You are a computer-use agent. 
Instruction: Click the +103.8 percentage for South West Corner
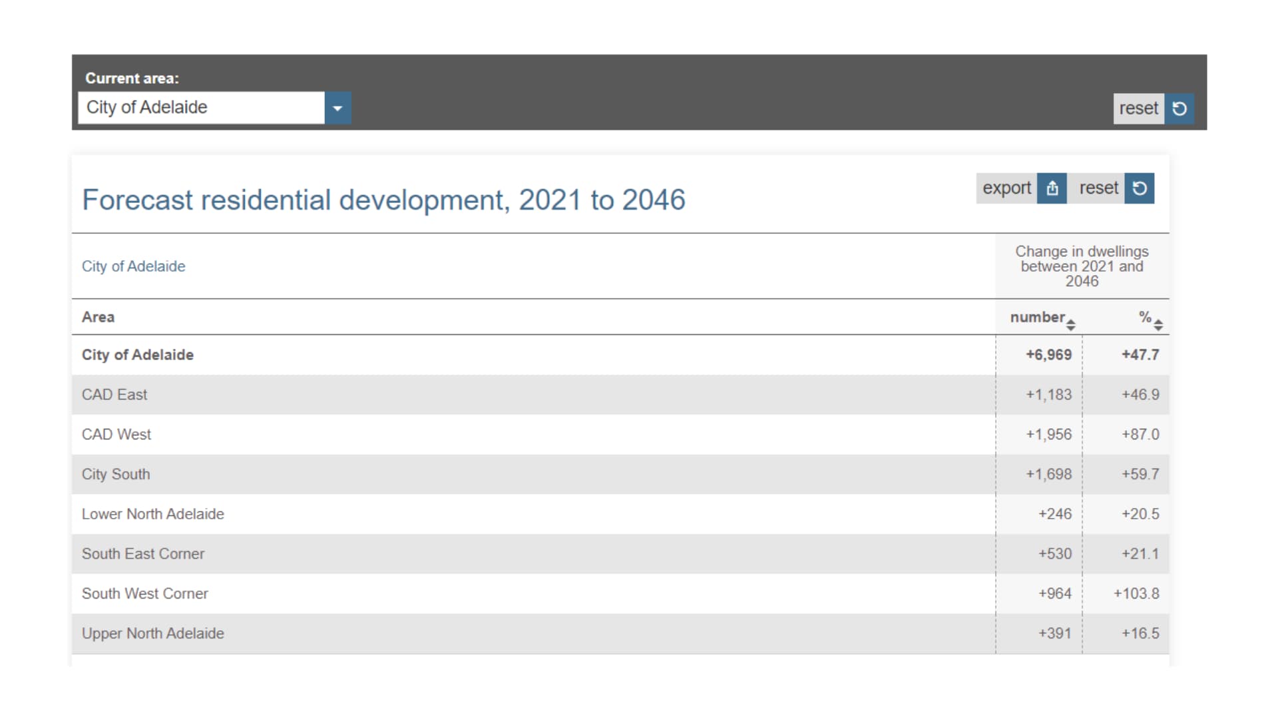1136,594
